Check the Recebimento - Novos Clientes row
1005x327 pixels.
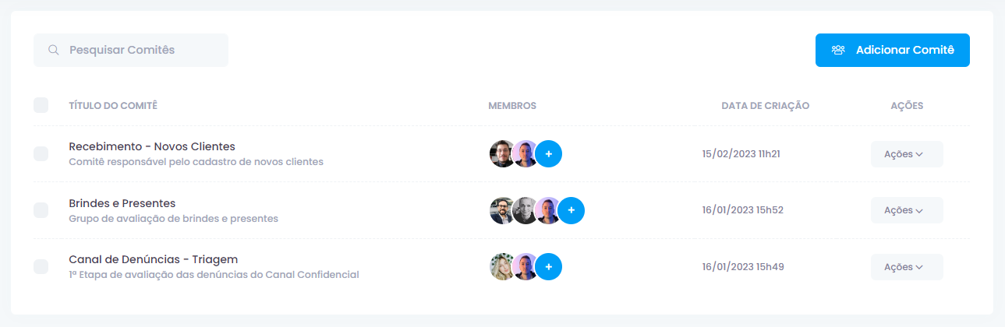pos(41,154)
